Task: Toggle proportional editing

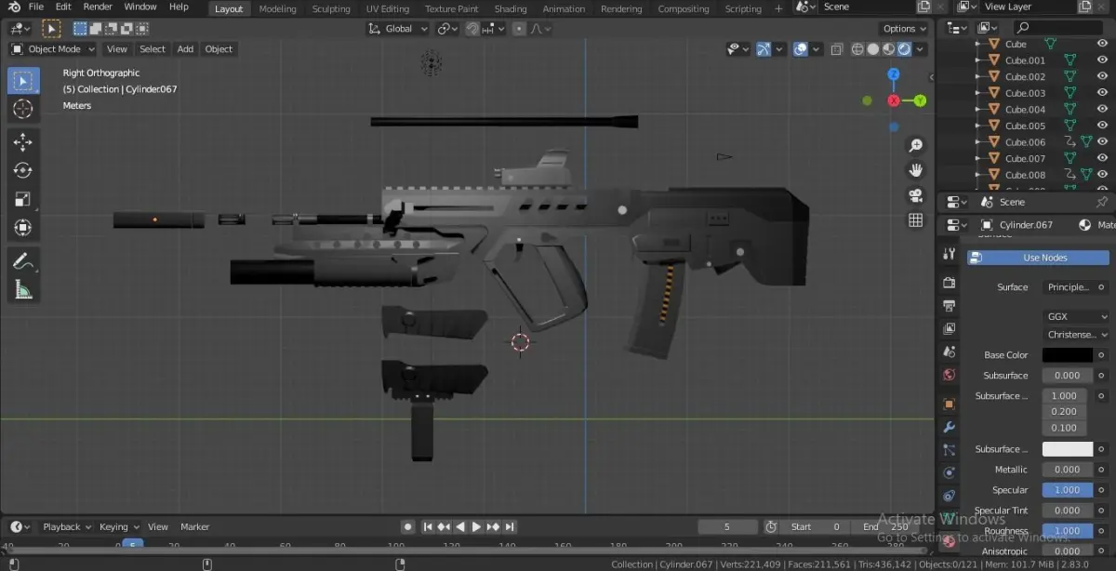Action: tap(519, 29)
